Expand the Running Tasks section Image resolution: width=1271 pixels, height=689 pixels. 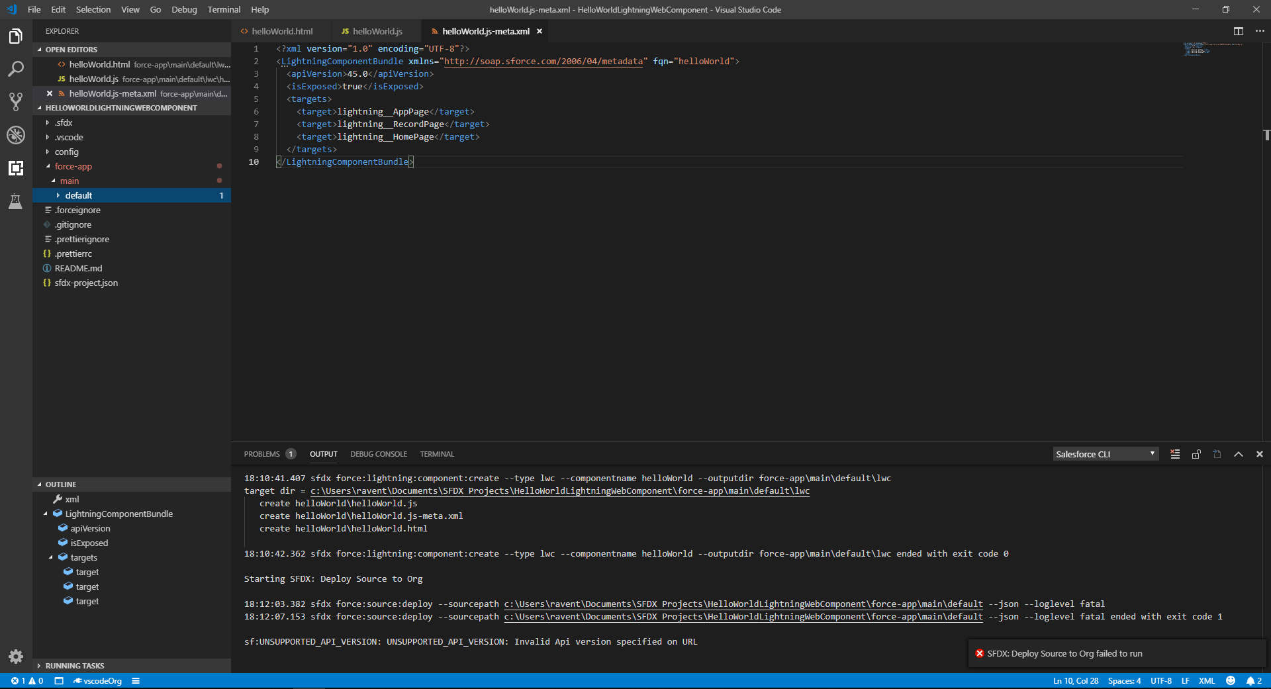74,666
